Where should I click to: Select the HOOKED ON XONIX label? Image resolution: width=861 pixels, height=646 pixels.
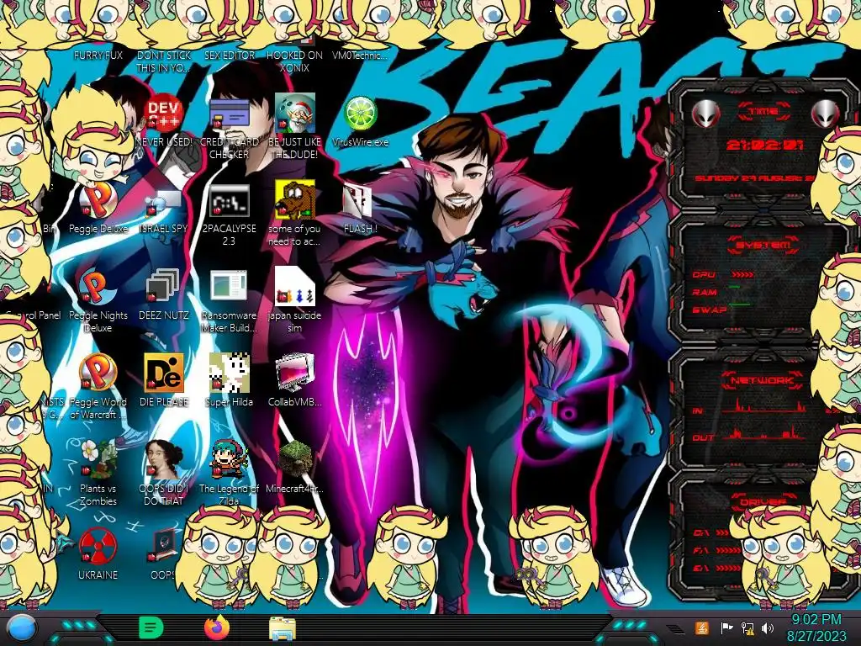point(295,61)
